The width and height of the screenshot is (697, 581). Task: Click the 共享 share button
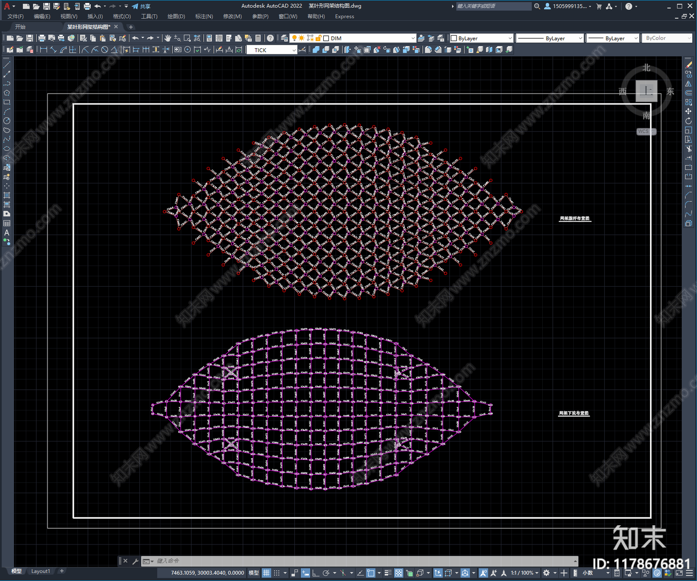tap(141, 6)
